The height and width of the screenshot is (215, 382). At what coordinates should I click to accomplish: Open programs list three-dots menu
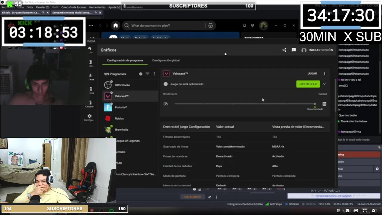point(154,74)
